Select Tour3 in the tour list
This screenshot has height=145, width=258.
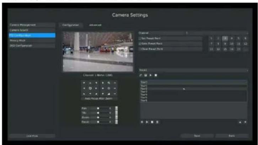pos(193,92)
